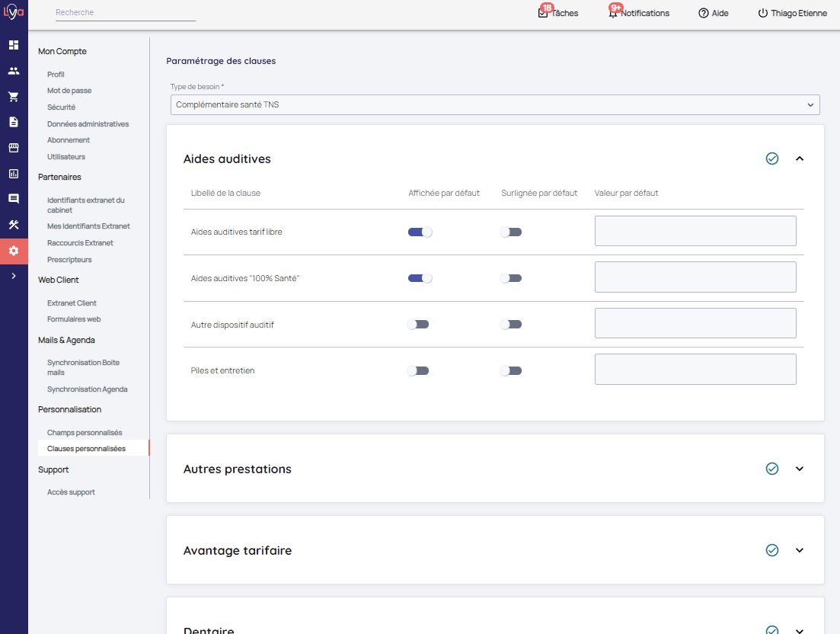Enable 'Surlignée par défaut' for Aides auditives "100% Santé"
Viewport: 840px width, 634px height.
pyautogui.click(x=511, y=279)
